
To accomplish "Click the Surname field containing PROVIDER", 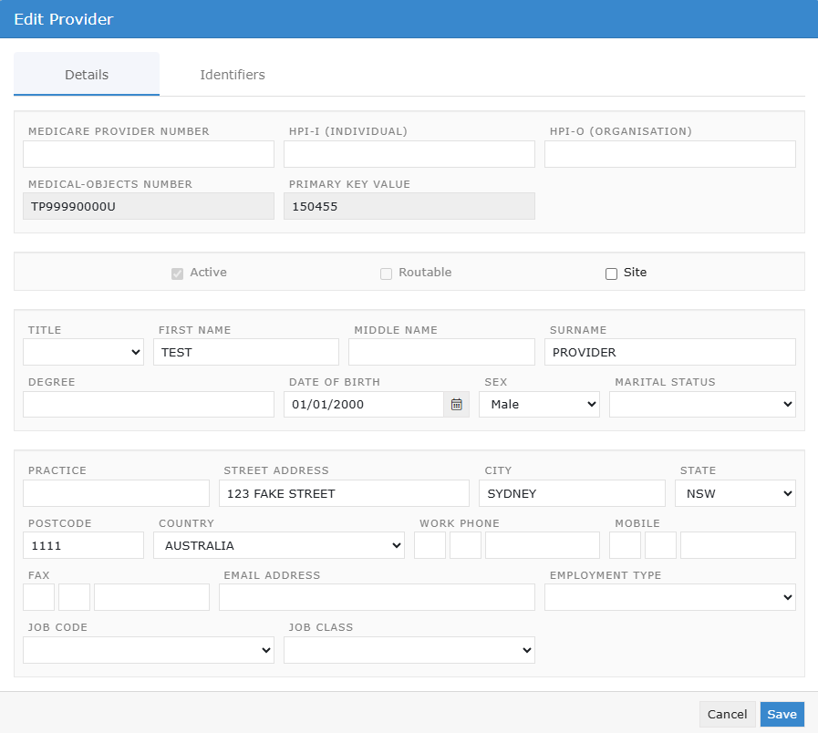I will pyautogui.click(x=669, y=352).
